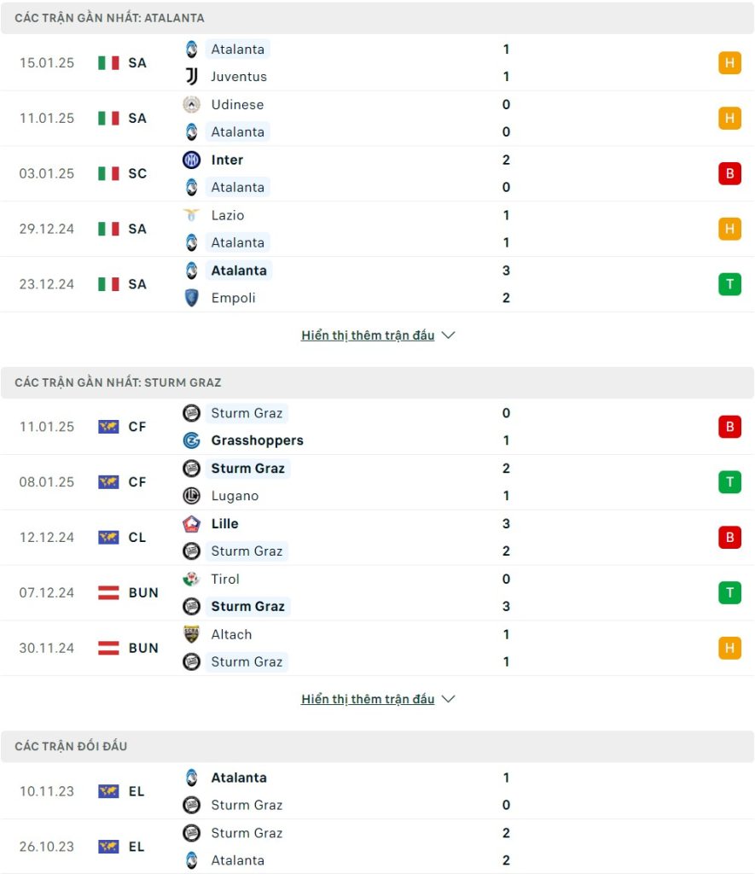Click the Lazio eagle logo

pyautogui.click(x=192, y=215)
